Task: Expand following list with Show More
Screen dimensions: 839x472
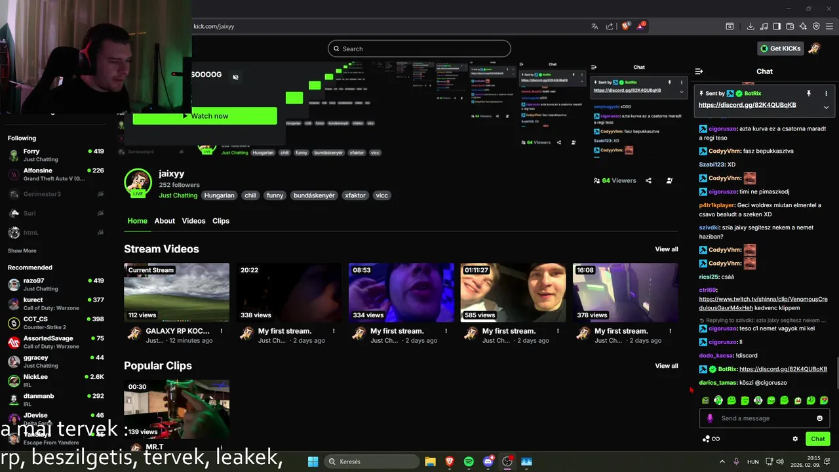Action: [x=22, y=251]
